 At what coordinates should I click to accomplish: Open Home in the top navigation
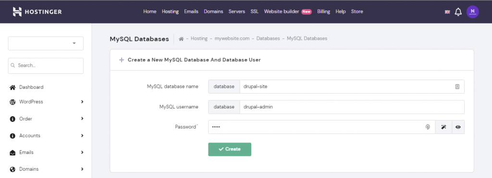coord(150,12)
